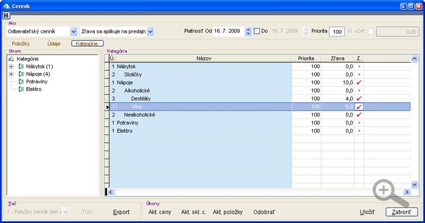Click the Platnosť Od date stepper

pos(248,32)
